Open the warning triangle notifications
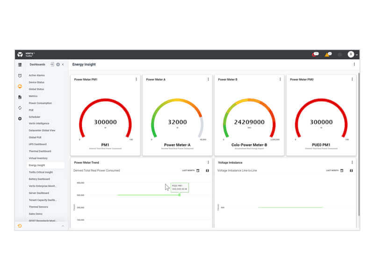The image size is (374, 280). coord(327,54)
